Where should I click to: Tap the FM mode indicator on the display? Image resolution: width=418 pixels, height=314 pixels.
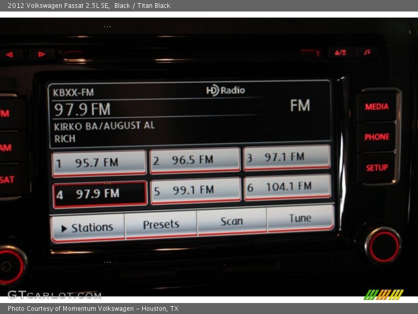(300, 105)
